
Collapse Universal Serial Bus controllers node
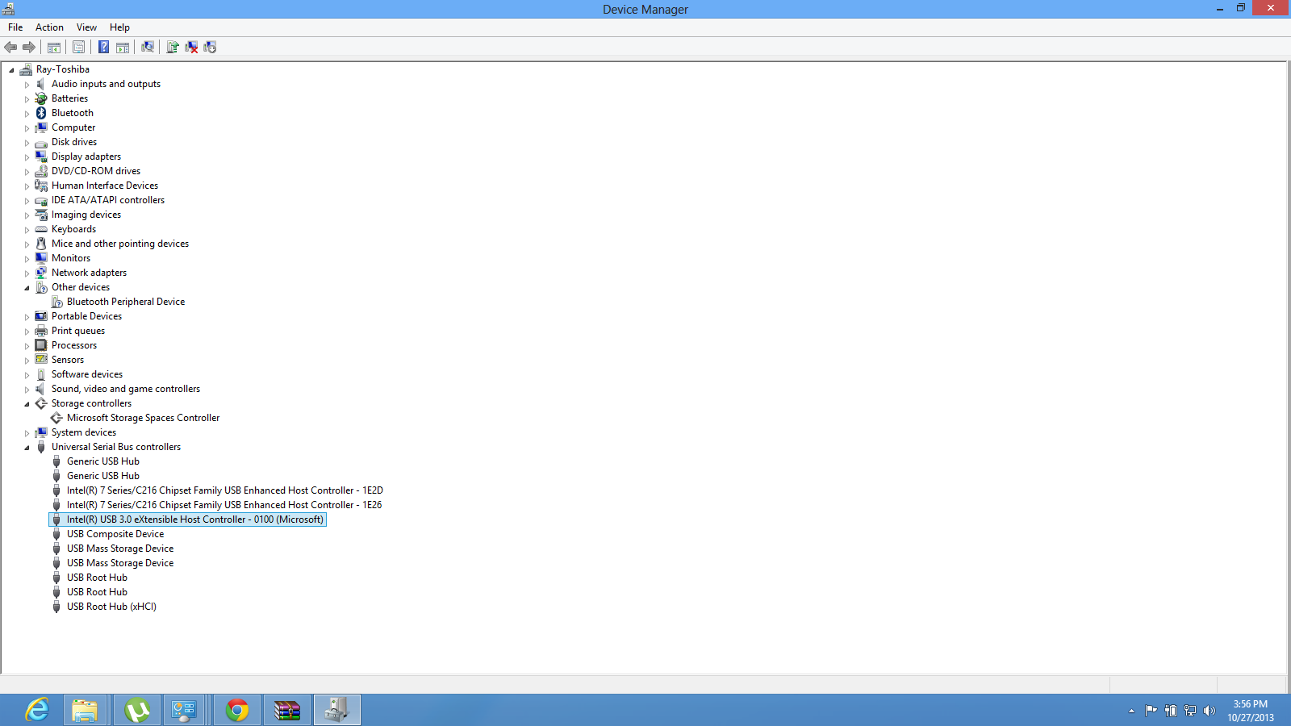click(27, 448)
